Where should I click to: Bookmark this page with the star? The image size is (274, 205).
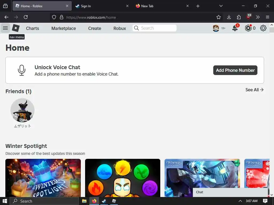(219, 17)
